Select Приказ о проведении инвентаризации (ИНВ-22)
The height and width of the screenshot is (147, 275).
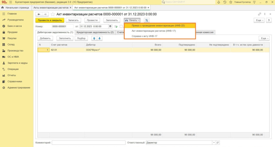click(160, 25)
